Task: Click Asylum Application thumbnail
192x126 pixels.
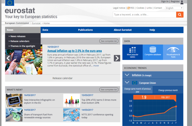Action: [x=14, y=100]
